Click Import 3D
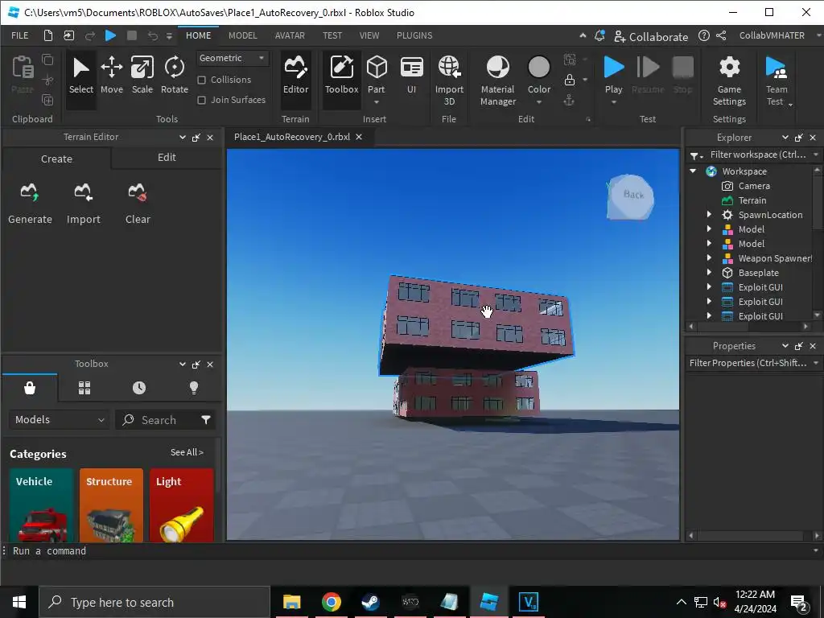The height and width of the screenshot is (618, 824). pos(449,80)
